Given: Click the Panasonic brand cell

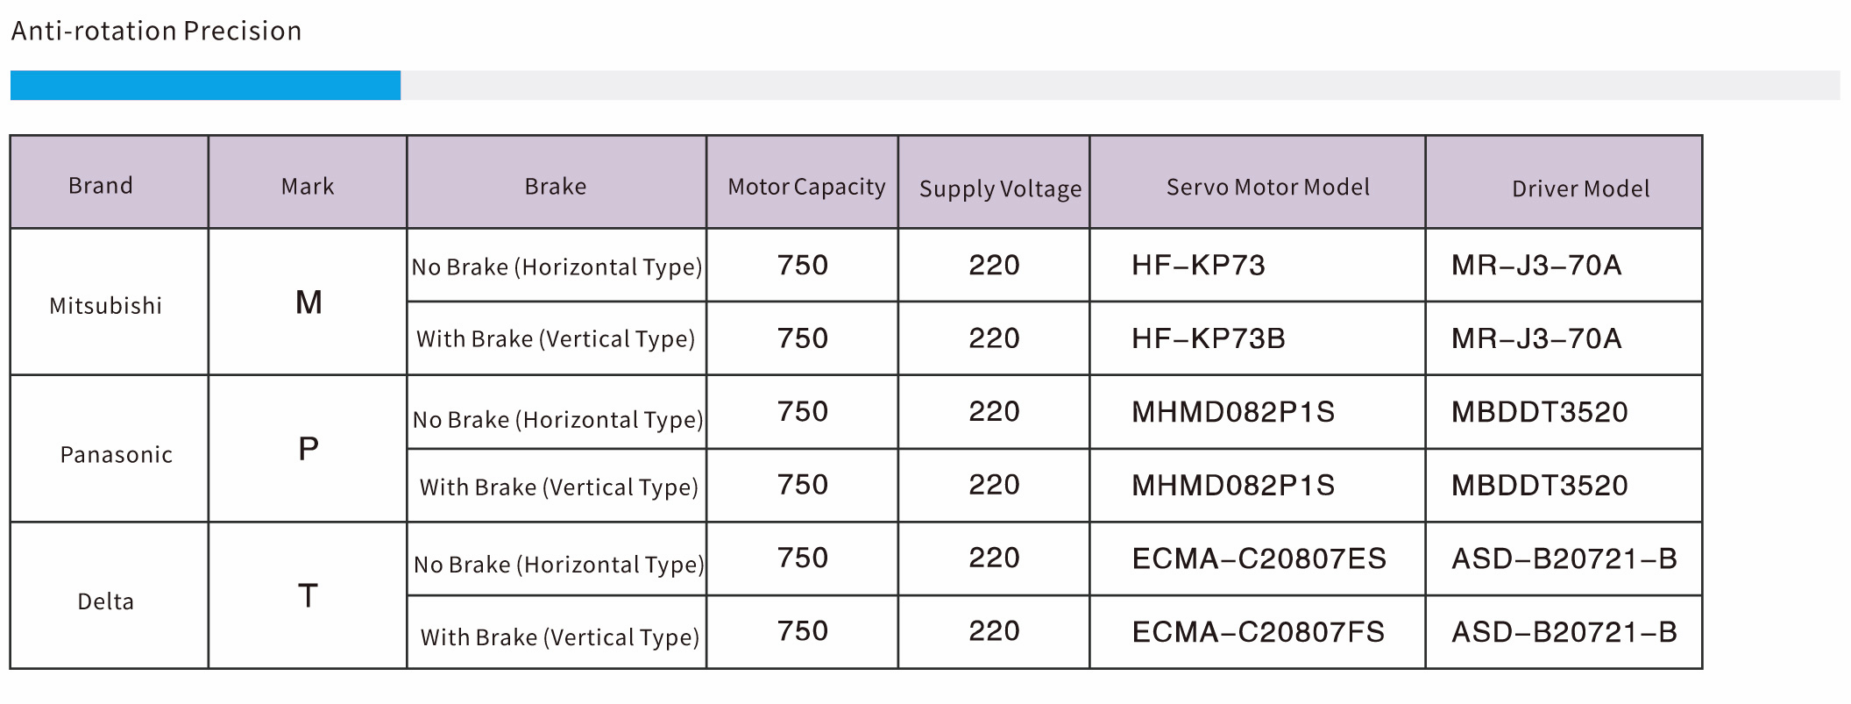Looking at the screenshot, I should click(x=116, y=454).
